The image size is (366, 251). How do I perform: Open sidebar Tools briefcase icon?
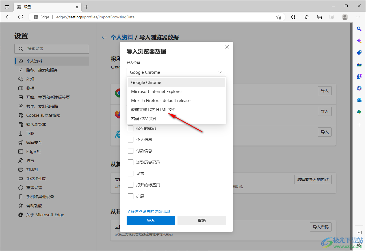(x=359, y=64)
